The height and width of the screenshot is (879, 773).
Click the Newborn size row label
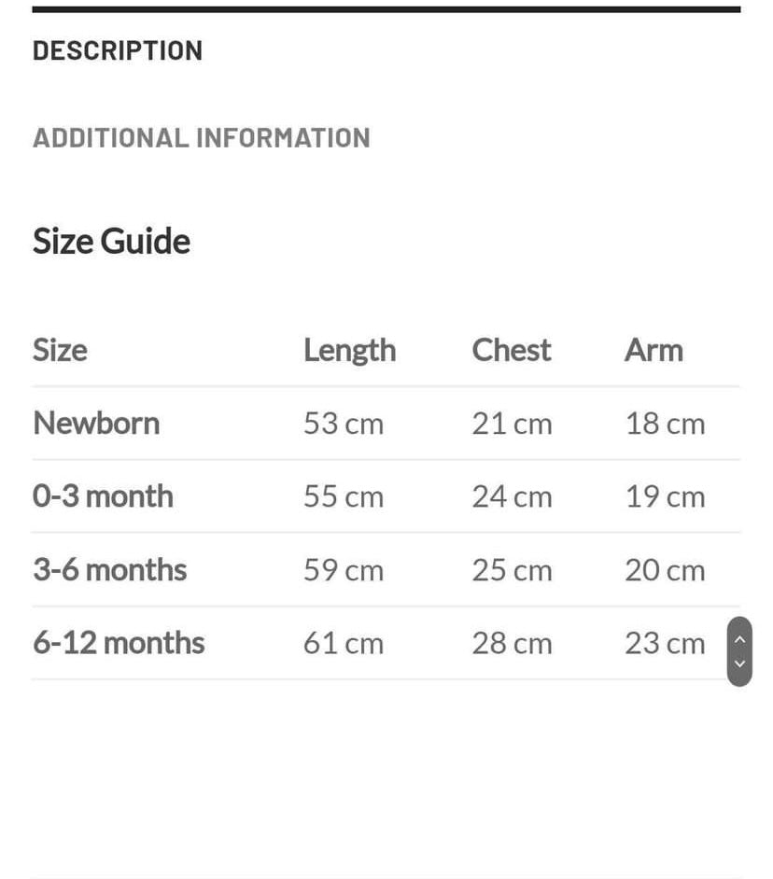(x=96, y=424)
